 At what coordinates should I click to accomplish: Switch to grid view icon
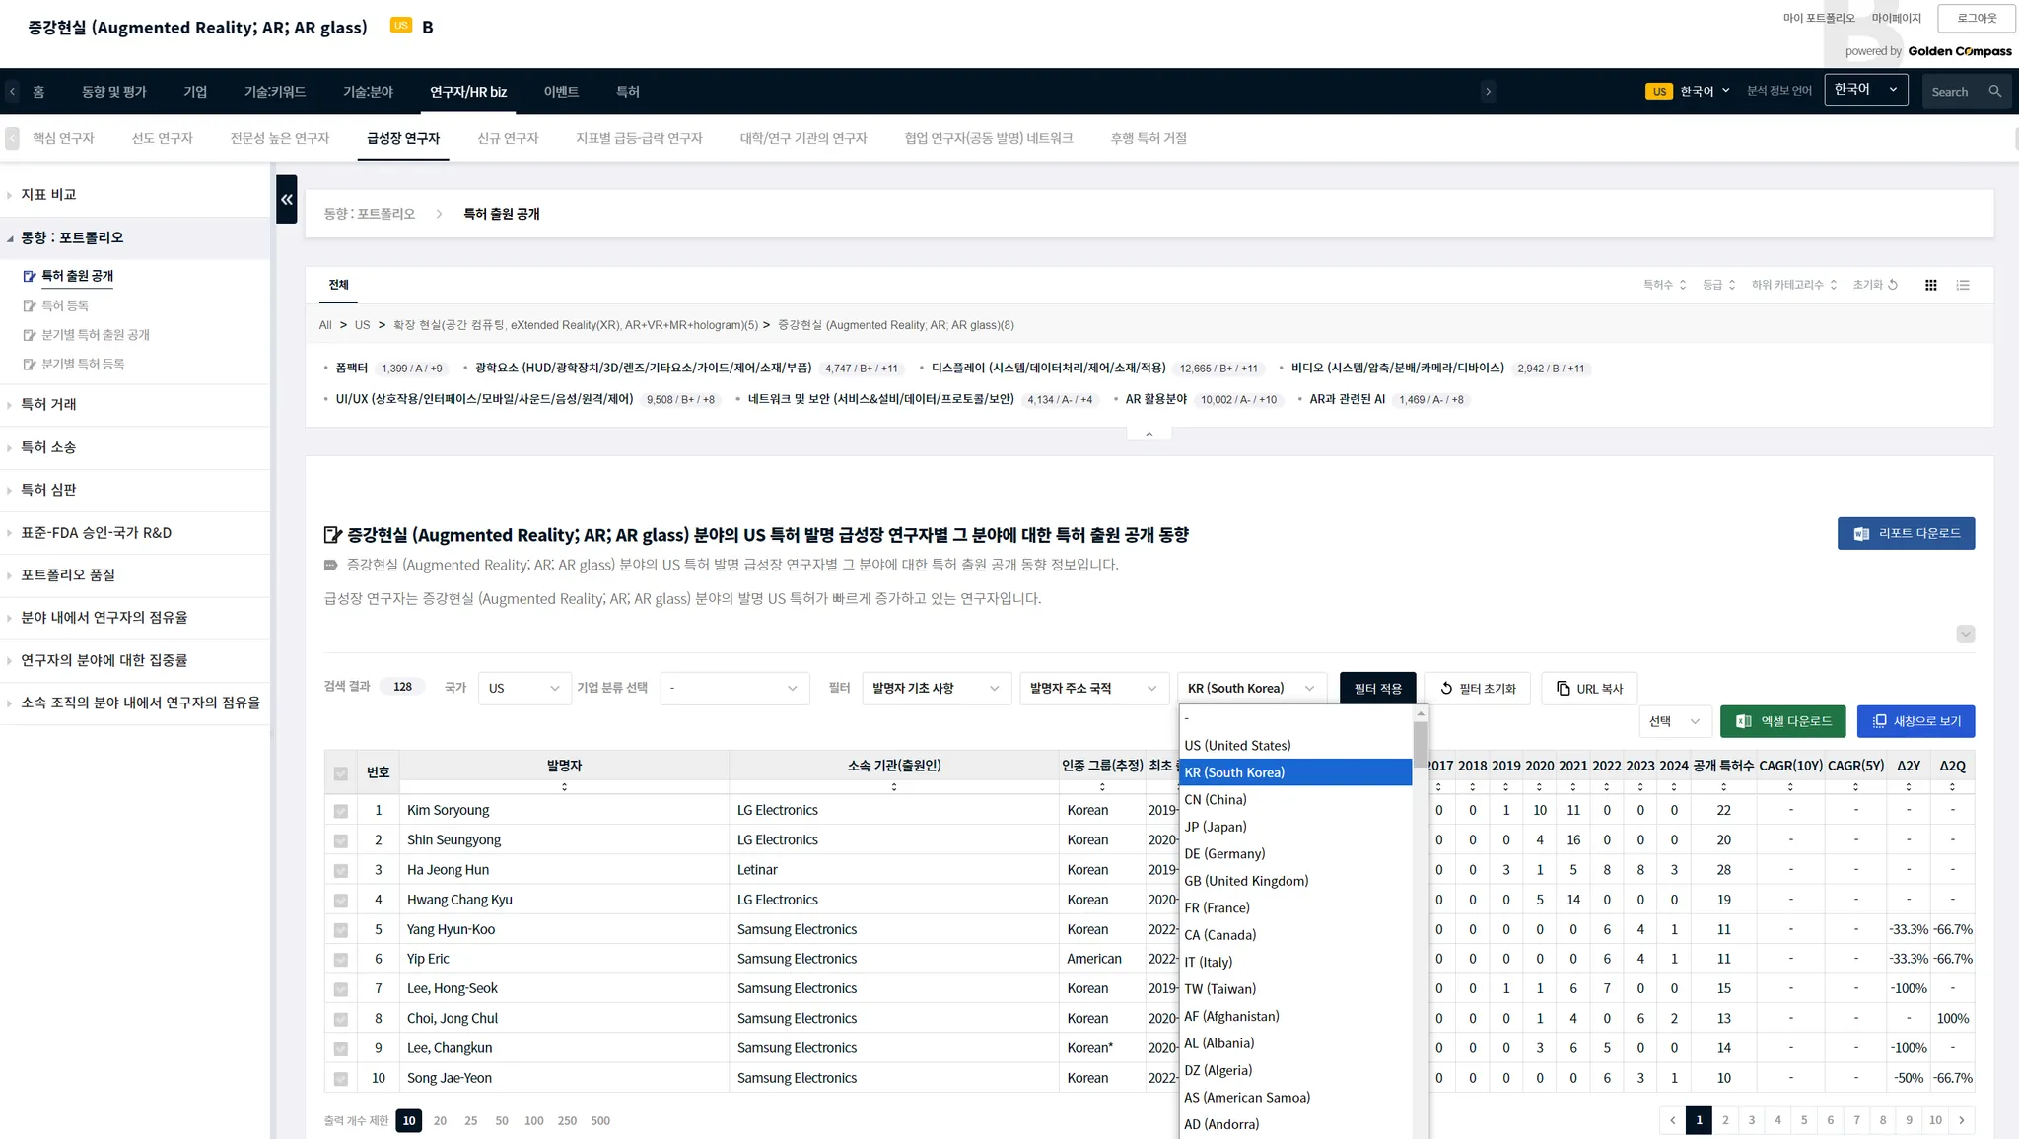coord(1931,285)
